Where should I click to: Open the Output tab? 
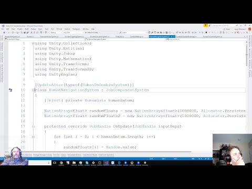click(x=64, y=155)
